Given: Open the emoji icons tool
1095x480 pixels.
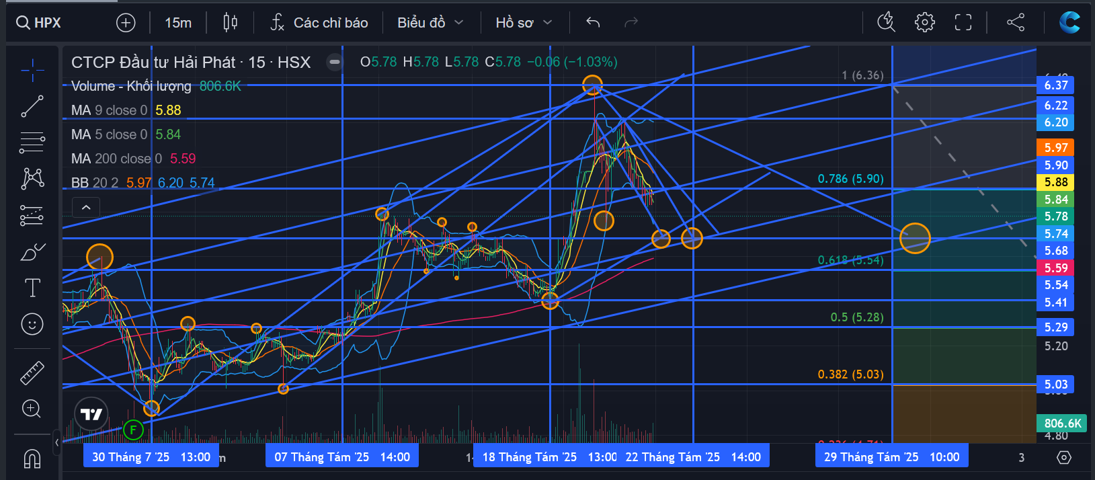Looking at the screenshot, I should pyautogui.click(x=32, y=324).
